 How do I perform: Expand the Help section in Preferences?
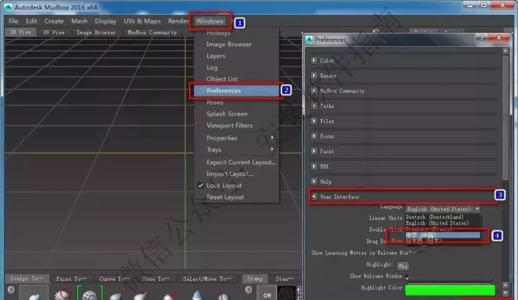click(314, 182)
